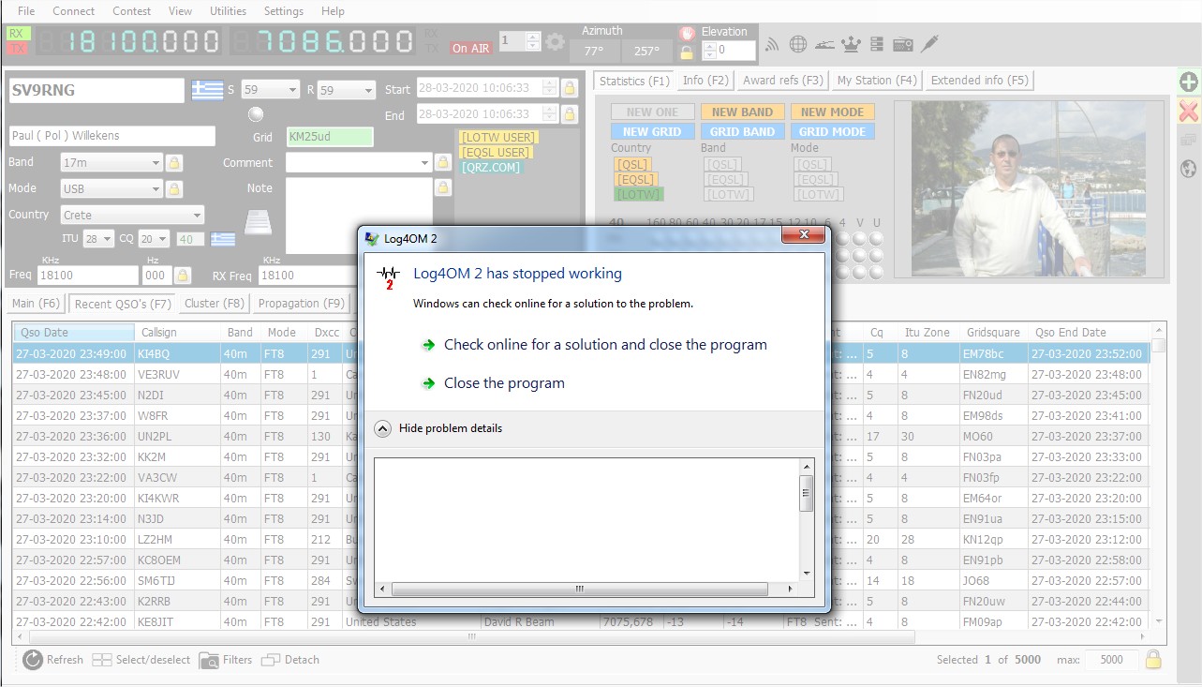Viewport: 1202px width, 687px height.
Task: Open Filters in the bottom bar
Action: 225,660
